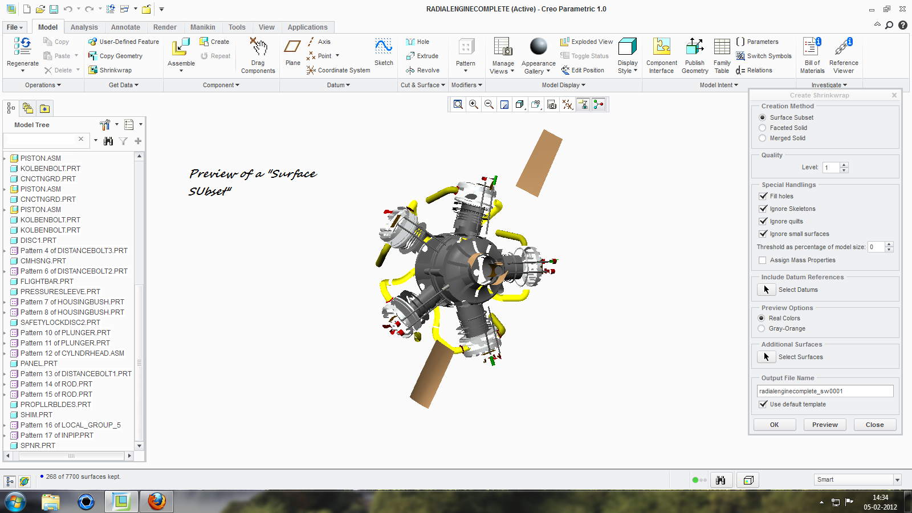Expand the Get Data group

(124, 85)
